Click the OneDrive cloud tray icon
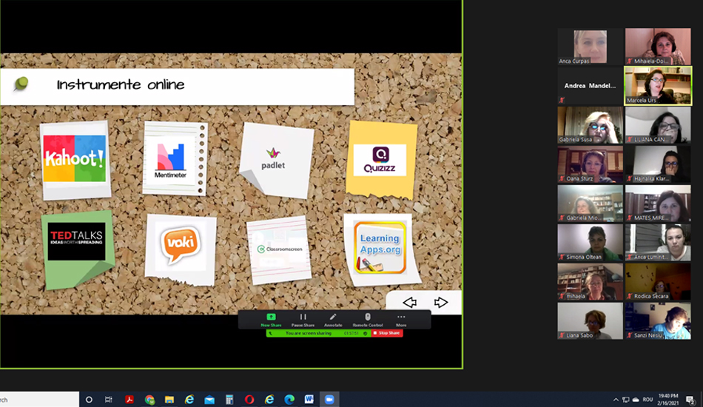The image size is (703, 407). (x=636, y=400)
